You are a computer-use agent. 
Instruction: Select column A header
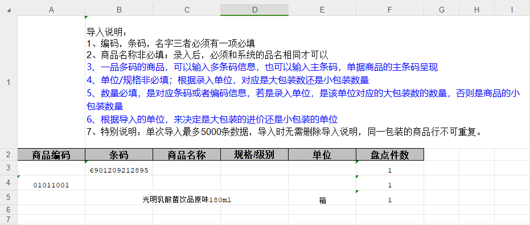click(x=51, y=10)
